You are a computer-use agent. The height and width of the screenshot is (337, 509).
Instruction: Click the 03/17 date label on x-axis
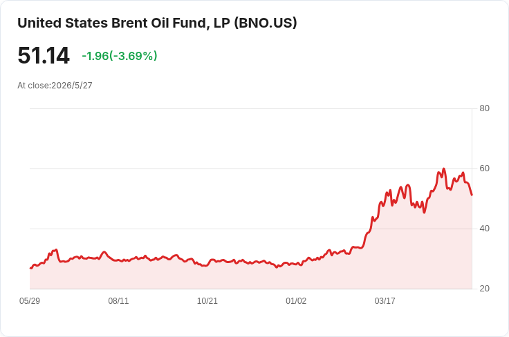(385, 300)
